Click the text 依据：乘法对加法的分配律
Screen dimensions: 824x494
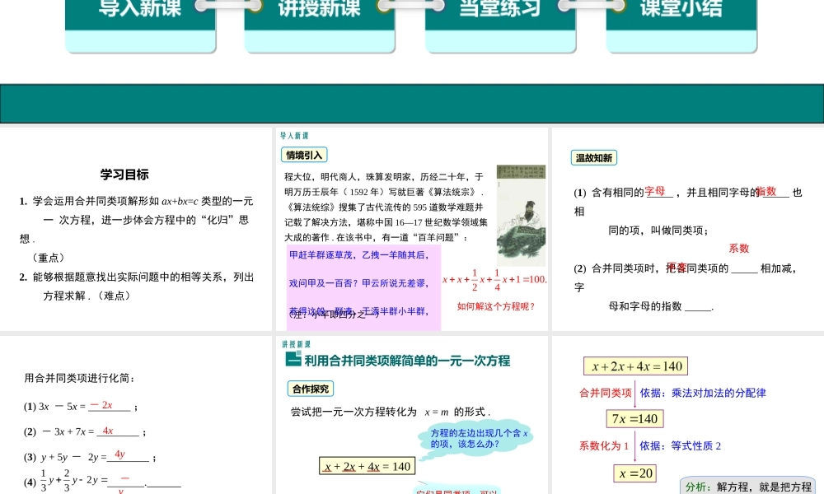point(703,393)
